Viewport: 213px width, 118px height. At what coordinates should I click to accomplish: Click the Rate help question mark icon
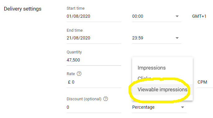[x=79, y=74]
